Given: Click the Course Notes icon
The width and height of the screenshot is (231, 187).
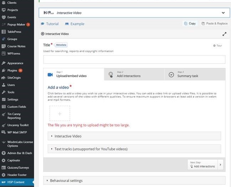Looking at the screenshot, I should [4, 46].
